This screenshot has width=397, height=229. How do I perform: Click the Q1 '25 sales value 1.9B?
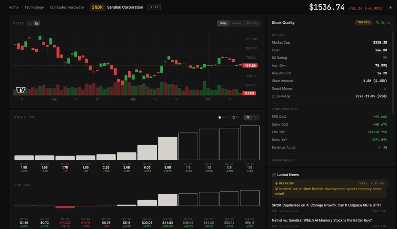click(24, 167)
